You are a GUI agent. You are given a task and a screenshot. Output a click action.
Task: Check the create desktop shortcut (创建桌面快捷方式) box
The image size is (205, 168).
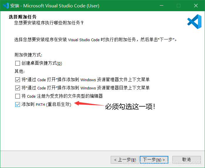point(18,63)
